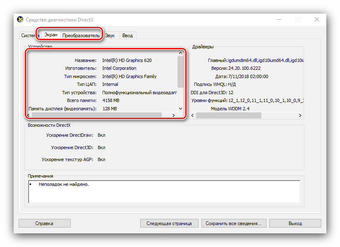
Task: Click the Internal DAC type value
Action: point(110,84)
